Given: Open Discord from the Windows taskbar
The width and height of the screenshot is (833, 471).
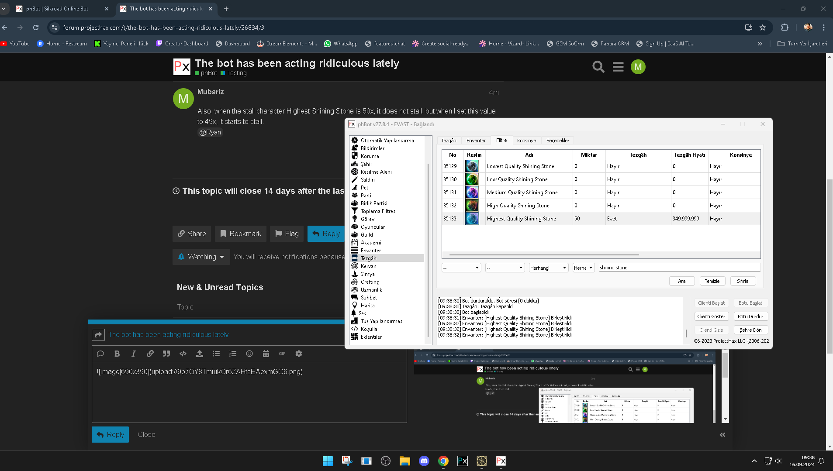Looking at the screenshot, I should [x=424, y=461].
